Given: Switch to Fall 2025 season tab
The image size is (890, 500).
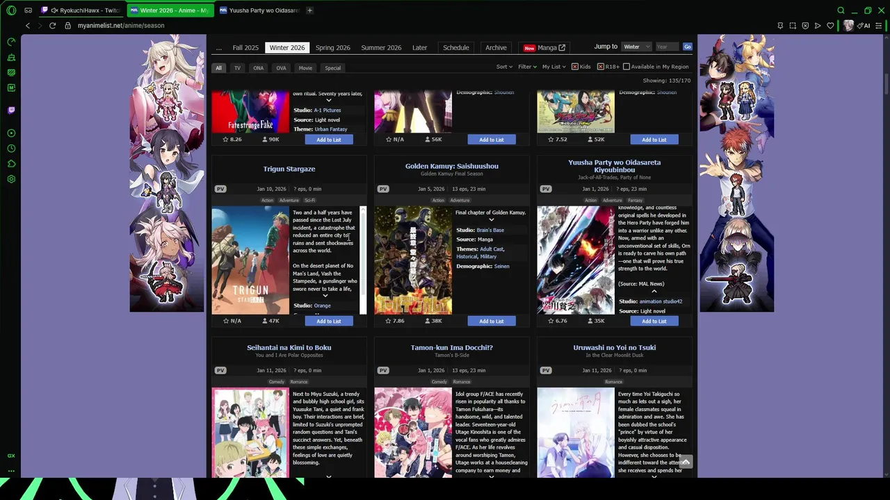Looking at the screenshot, I should pos(245,48).
